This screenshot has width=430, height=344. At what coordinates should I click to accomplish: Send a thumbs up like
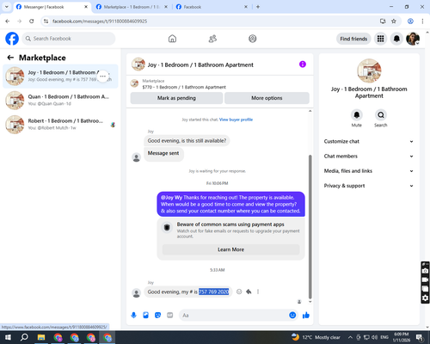306,316
